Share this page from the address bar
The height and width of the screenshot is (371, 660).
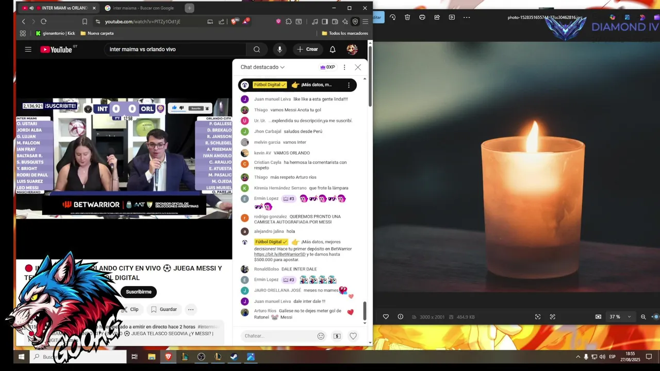[221, 22]
